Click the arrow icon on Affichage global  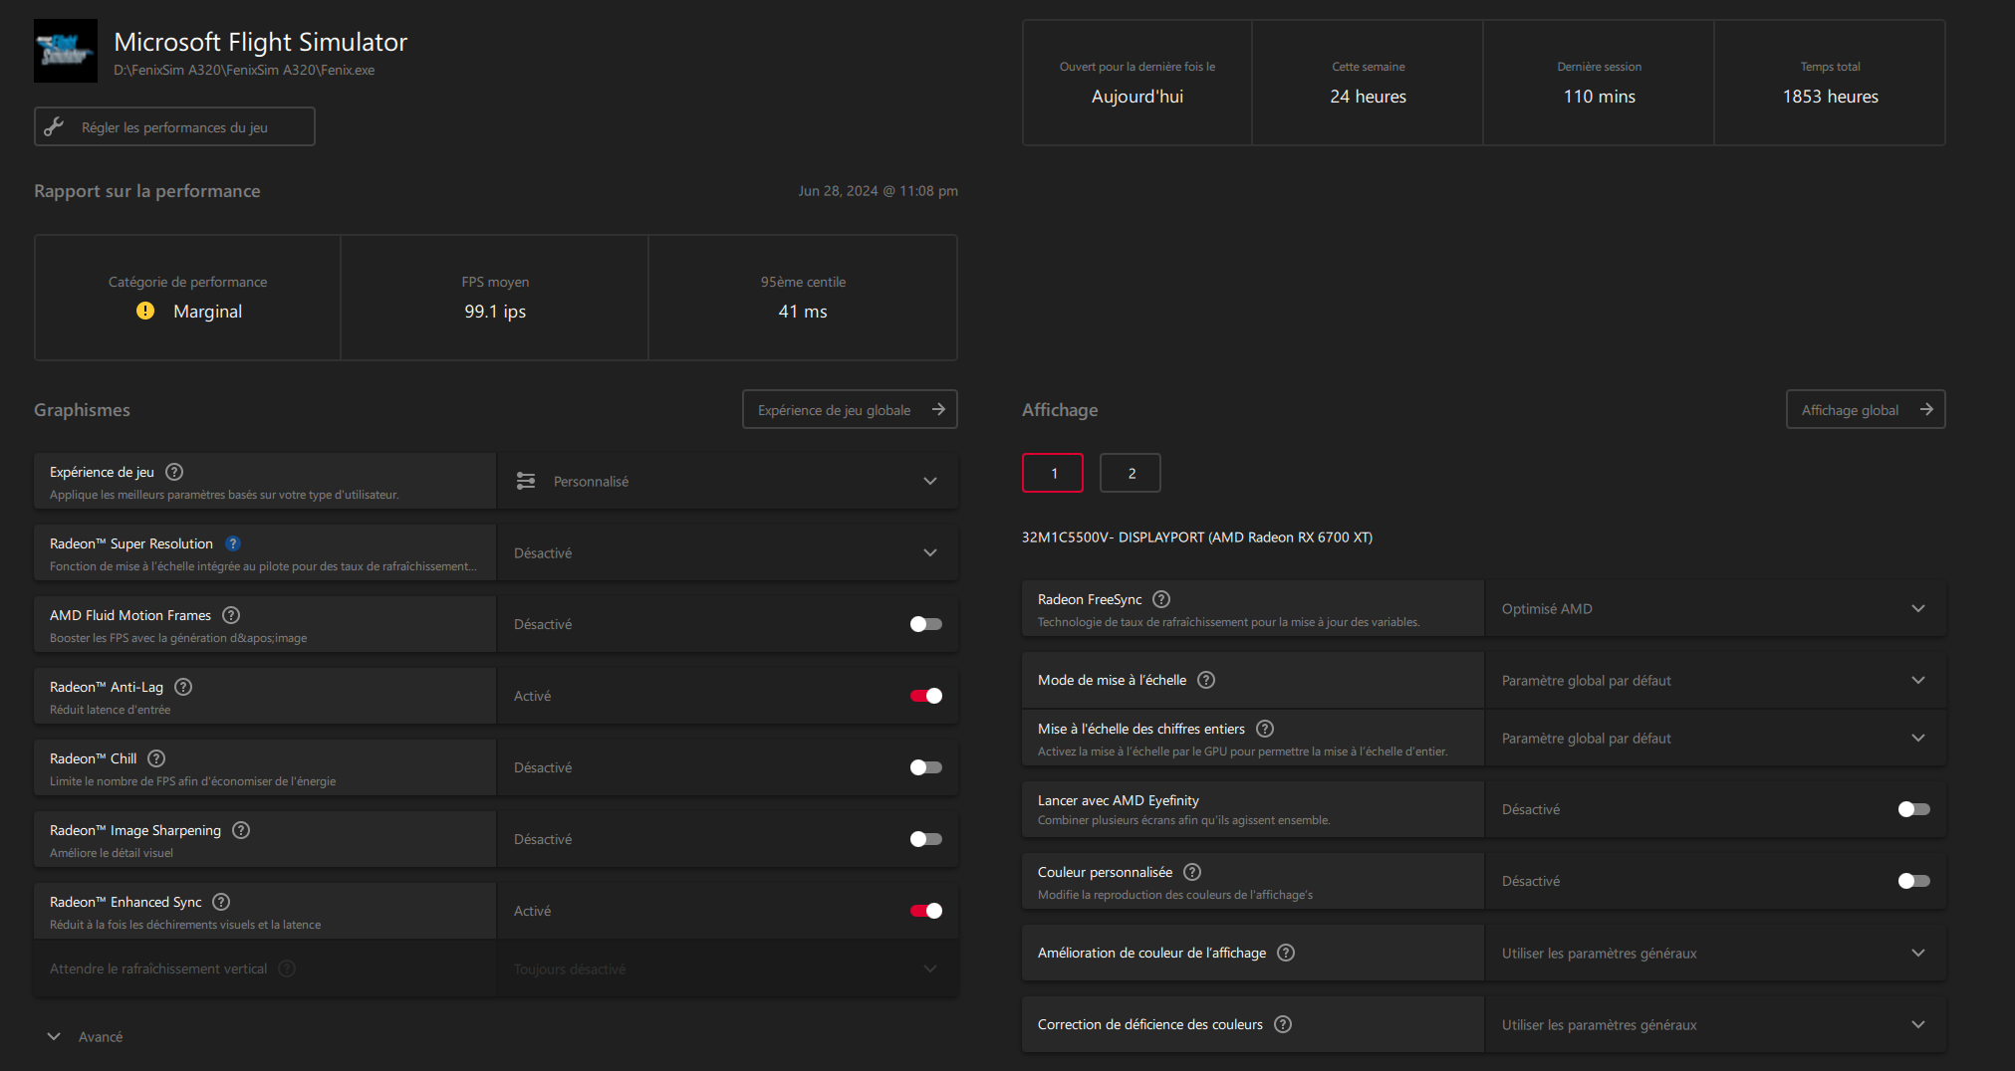tap(1926, 409)
